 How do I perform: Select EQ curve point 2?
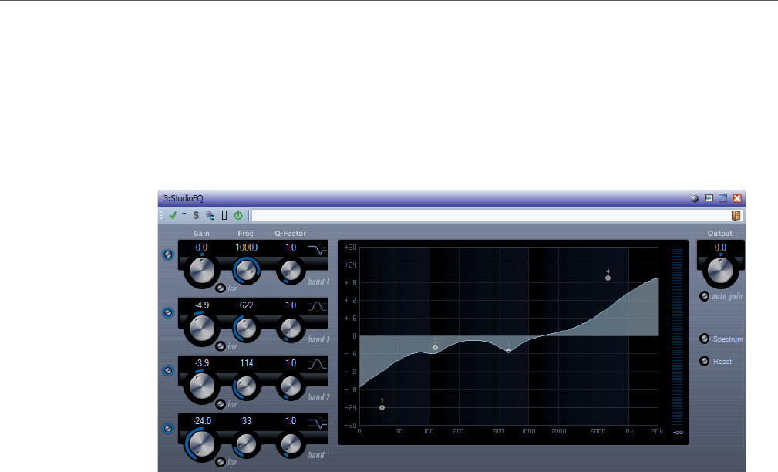coord(435,347)
